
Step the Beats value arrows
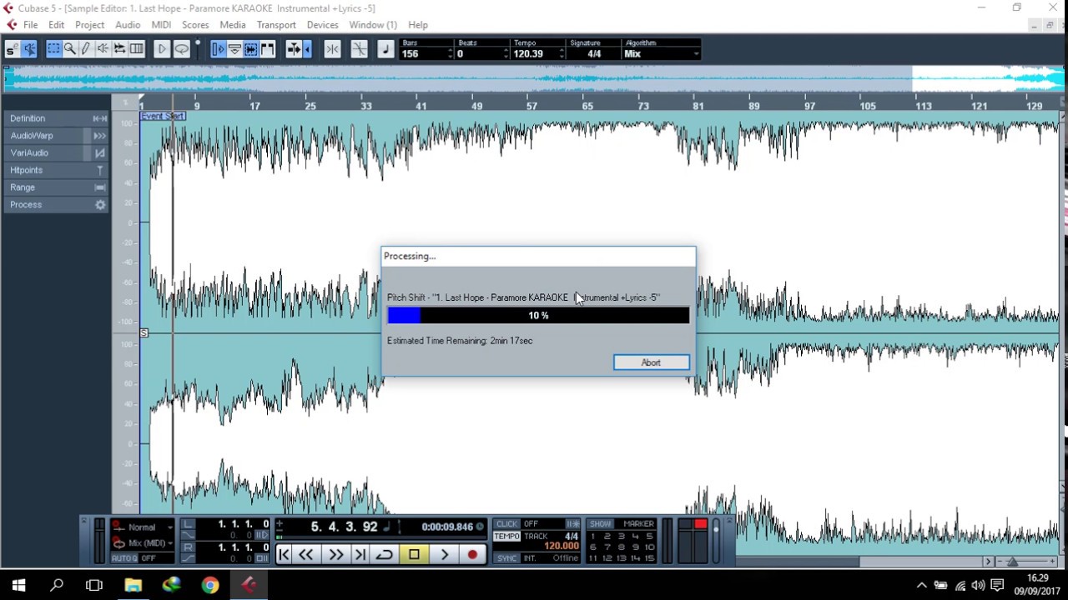(x=506, y=53)
